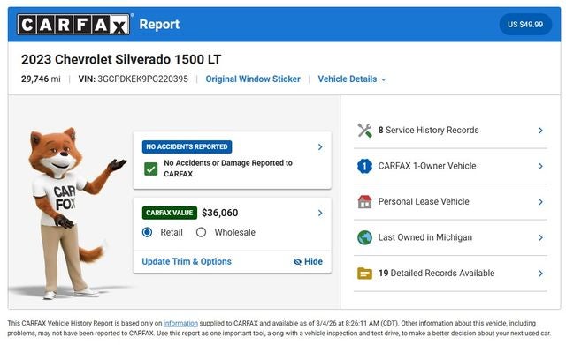Open the 8 Service History Records row
This screenshot has width=566, height=345.
point(450,131)
